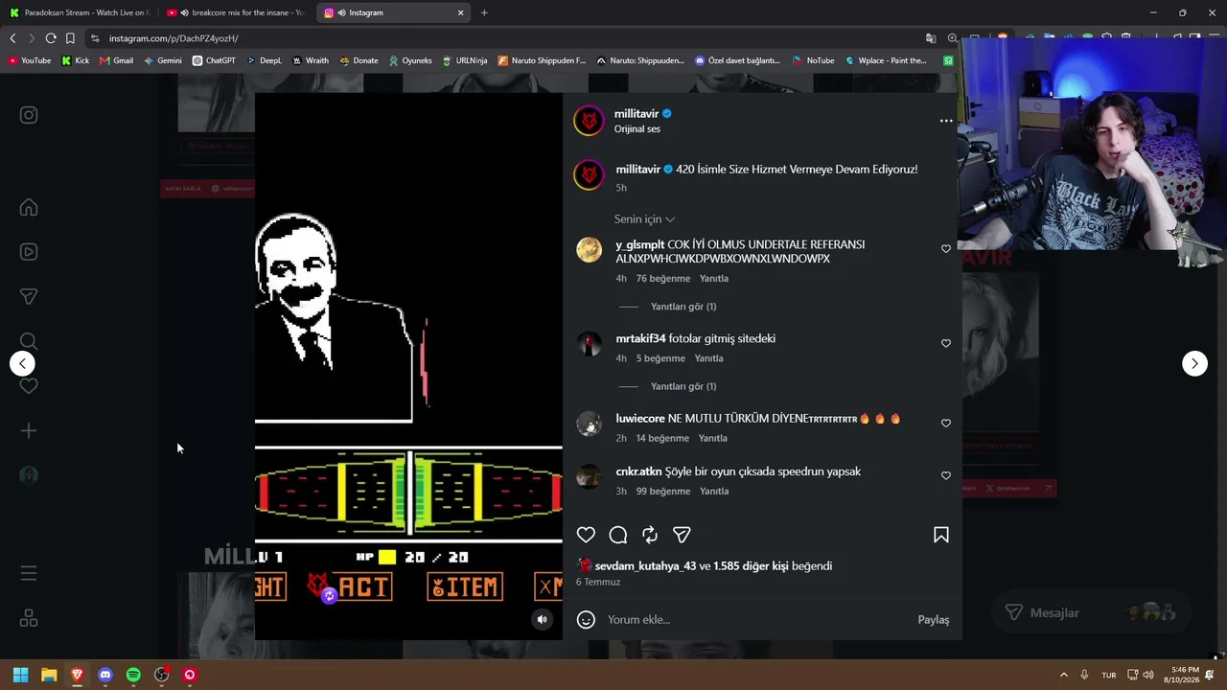
Task: Switch to the breakcore mix YouTube tab
Action: pyautogui.click(x=235, y=12)
